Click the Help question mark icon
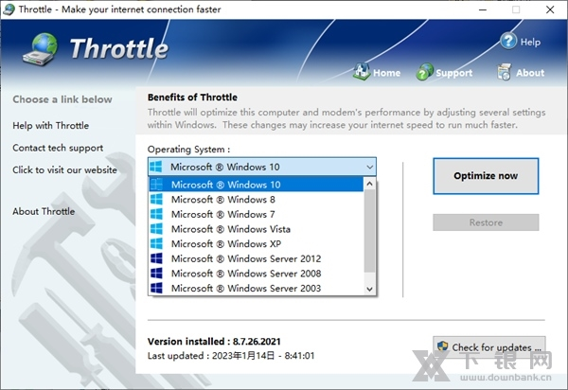The width and height of the screenshot is (568, 390). tap(508, 41)
